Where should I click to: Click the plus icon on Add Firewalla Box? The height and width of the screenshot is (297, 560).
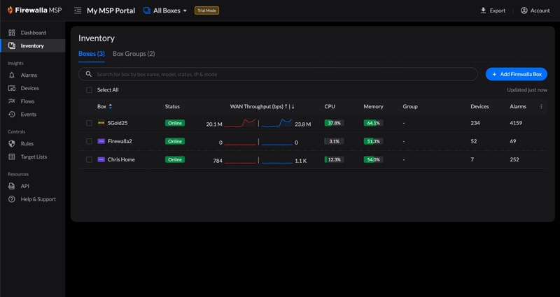click(x=494, y=74)
